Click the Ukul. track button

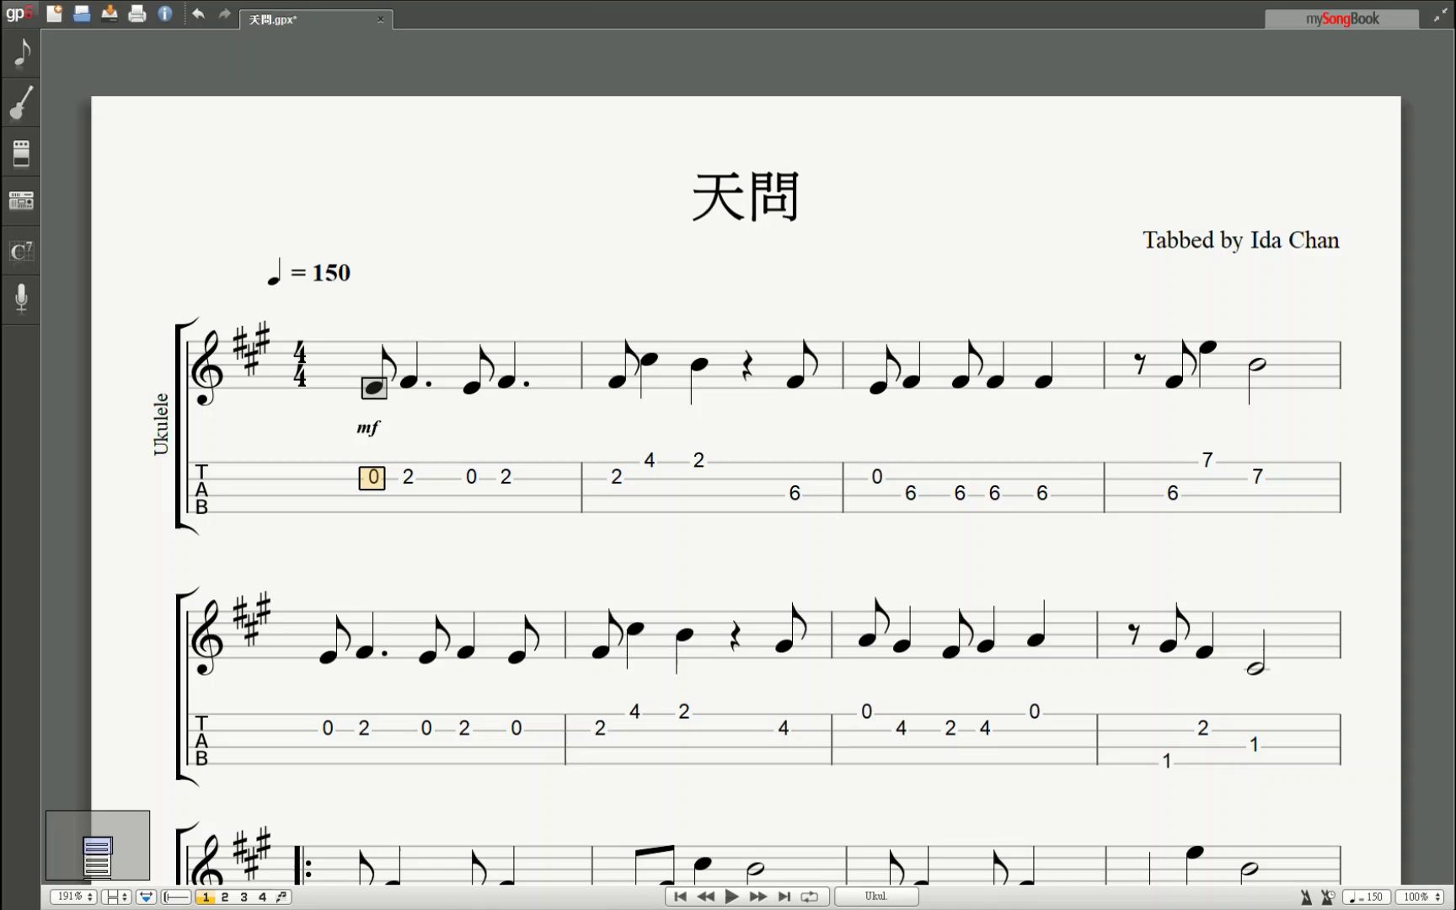click(876, 897)
